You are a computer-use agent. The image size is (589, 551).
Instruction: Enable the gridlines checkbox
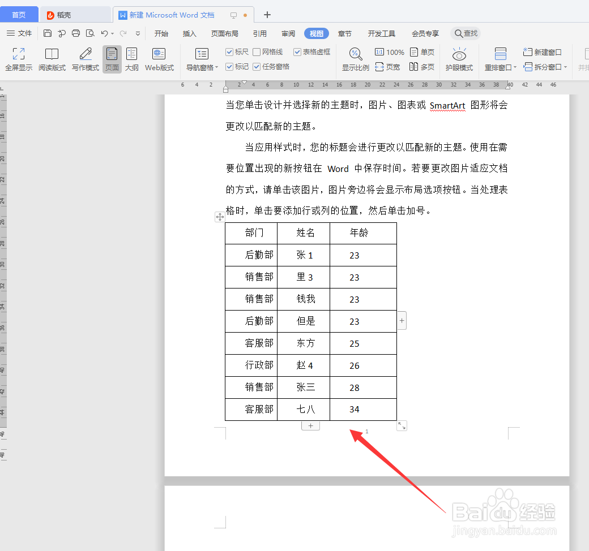click(255, 52)
